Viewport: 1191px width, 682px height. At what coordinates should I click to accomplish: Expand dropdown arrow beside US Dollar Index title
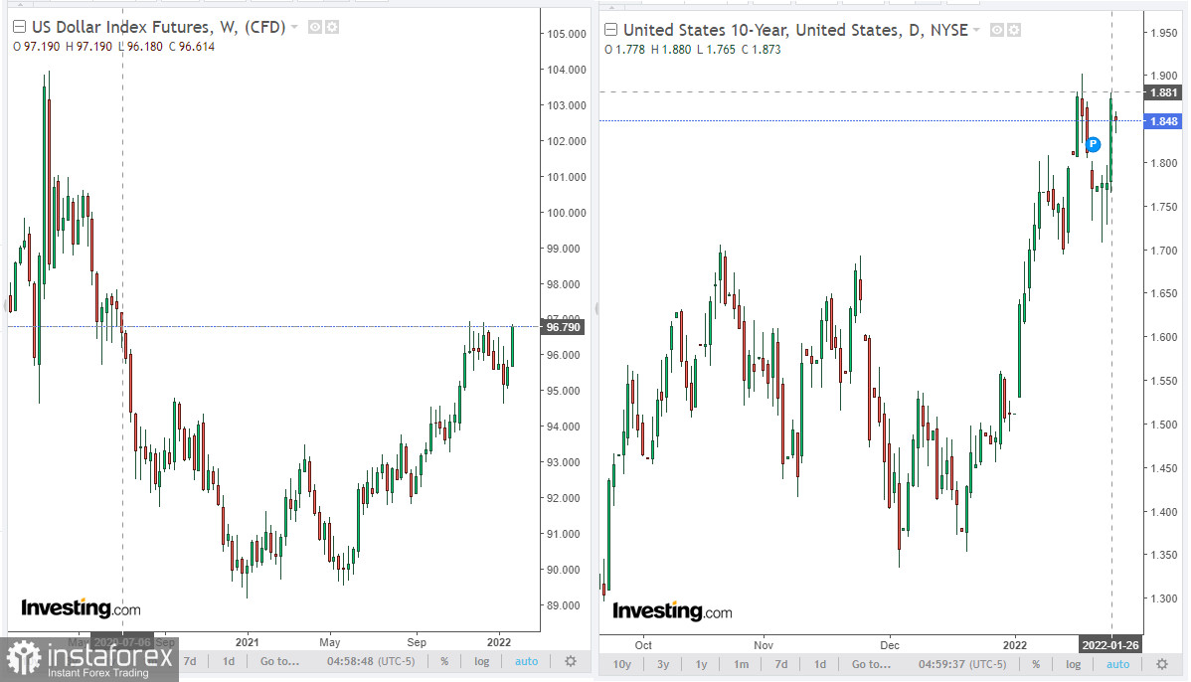click(x=294, y=28)
